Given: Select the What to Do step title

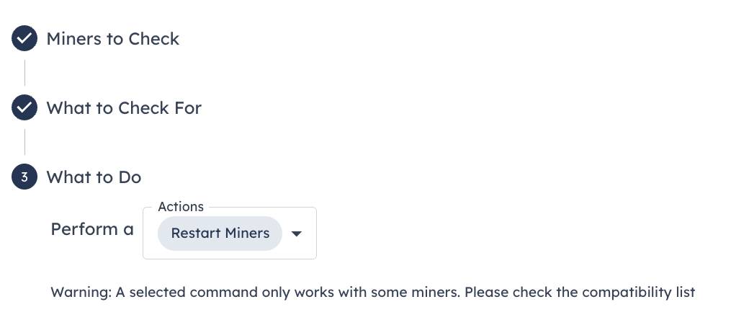Looking at the screenshot, I should pyautogui.click(x=94, y=177).
